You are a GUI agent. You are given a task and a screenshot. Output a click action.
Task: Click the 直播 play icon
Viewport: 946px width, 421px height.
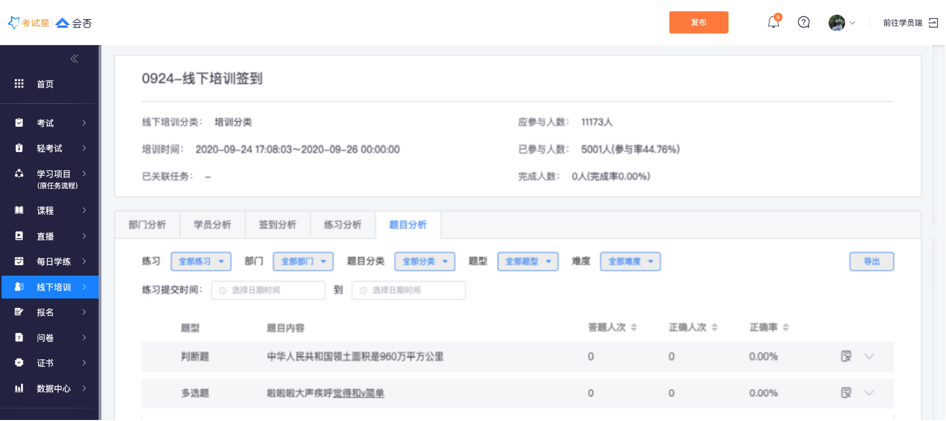pos(19,236)
